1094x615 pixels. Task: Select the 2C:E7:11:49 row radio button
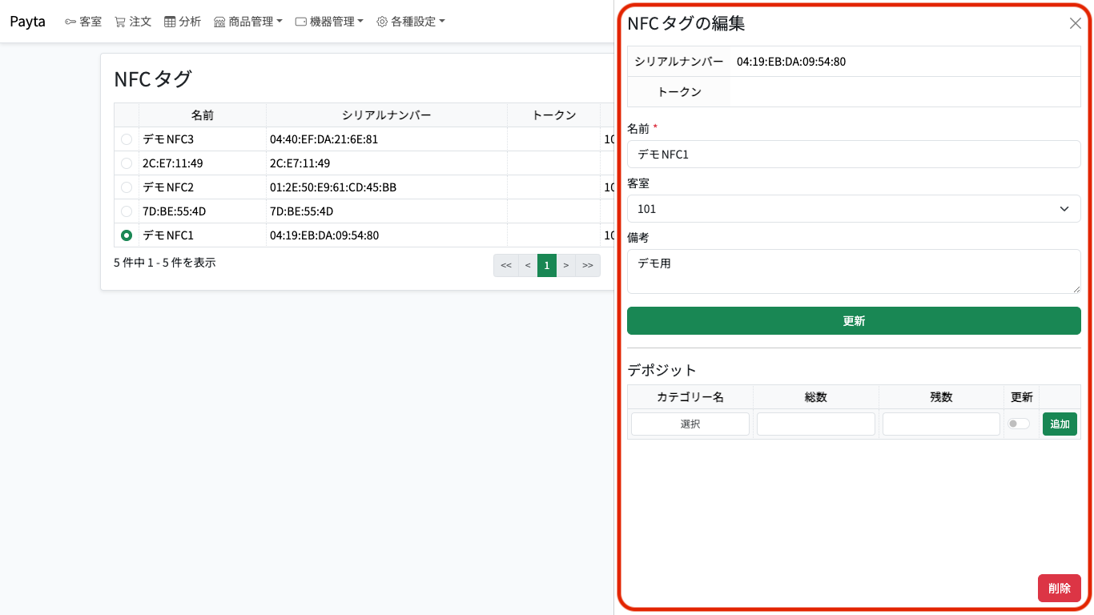pos(127,163)
